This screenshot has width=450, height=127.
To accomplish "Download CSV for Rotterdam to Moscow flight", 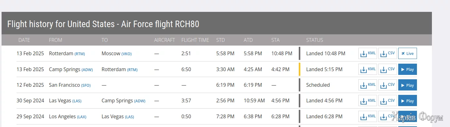I will [x=387, y=53].
